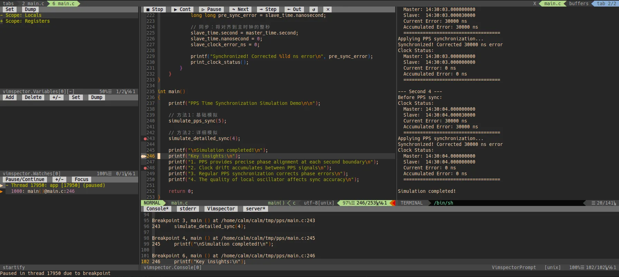Click current-line breakpoint marker at line 246
This screenshot has height=277, width=619.
pos(143,156)
